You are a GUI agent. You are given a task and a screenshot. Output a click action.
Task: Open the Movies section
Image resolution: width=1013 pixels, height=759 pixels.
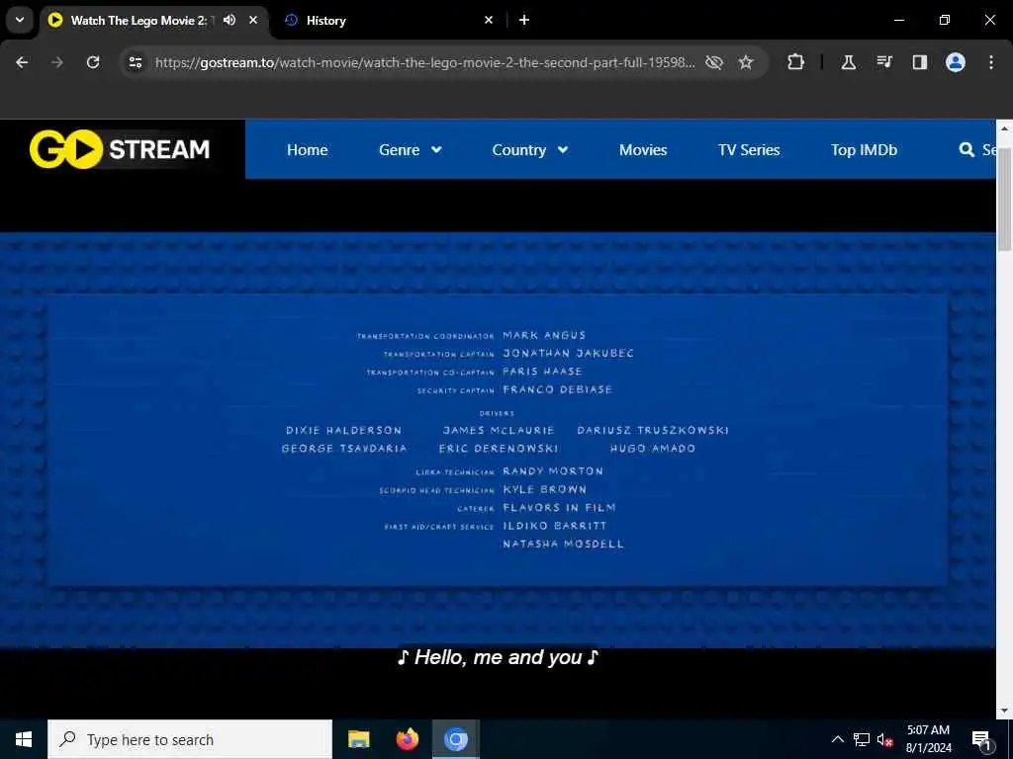coord(643,150)
